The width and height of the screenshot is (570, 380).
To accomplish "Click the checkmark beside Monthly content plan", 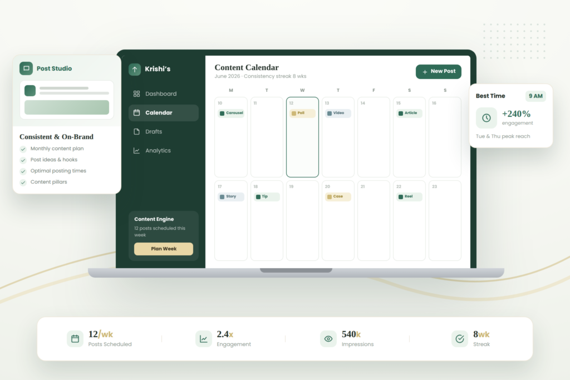I will [23, 149].
